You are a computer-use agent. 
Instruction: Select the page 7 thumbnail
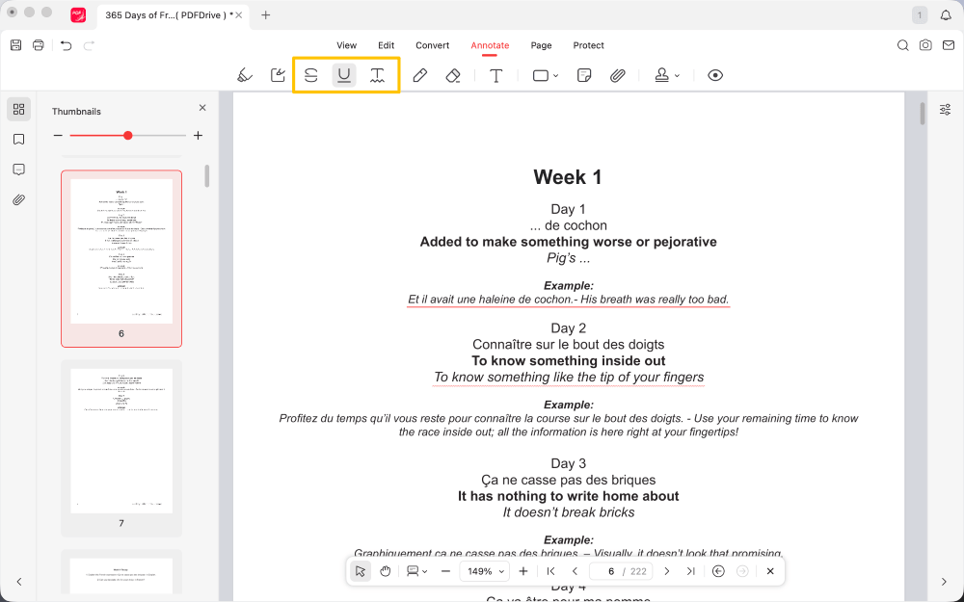(x=121, y=441)
